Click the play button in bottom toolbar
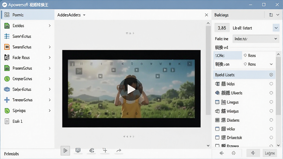Screen dimensions: 283x159 pyautogui.click(x=65, y=150)
